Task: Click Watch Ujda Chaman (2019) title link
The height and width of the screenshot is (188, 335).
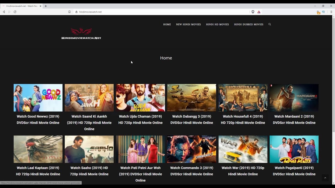Action: point(141,120)
